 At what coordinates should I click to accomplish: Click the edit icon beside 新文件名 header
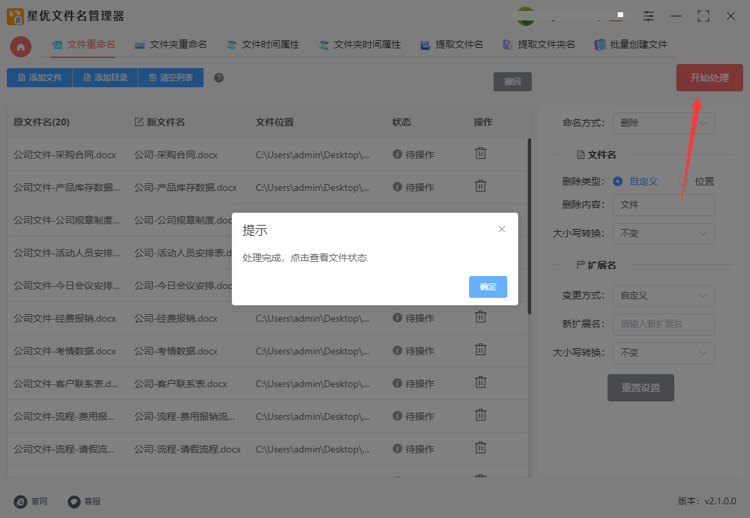pyautogui.click(x=138, y=122)
